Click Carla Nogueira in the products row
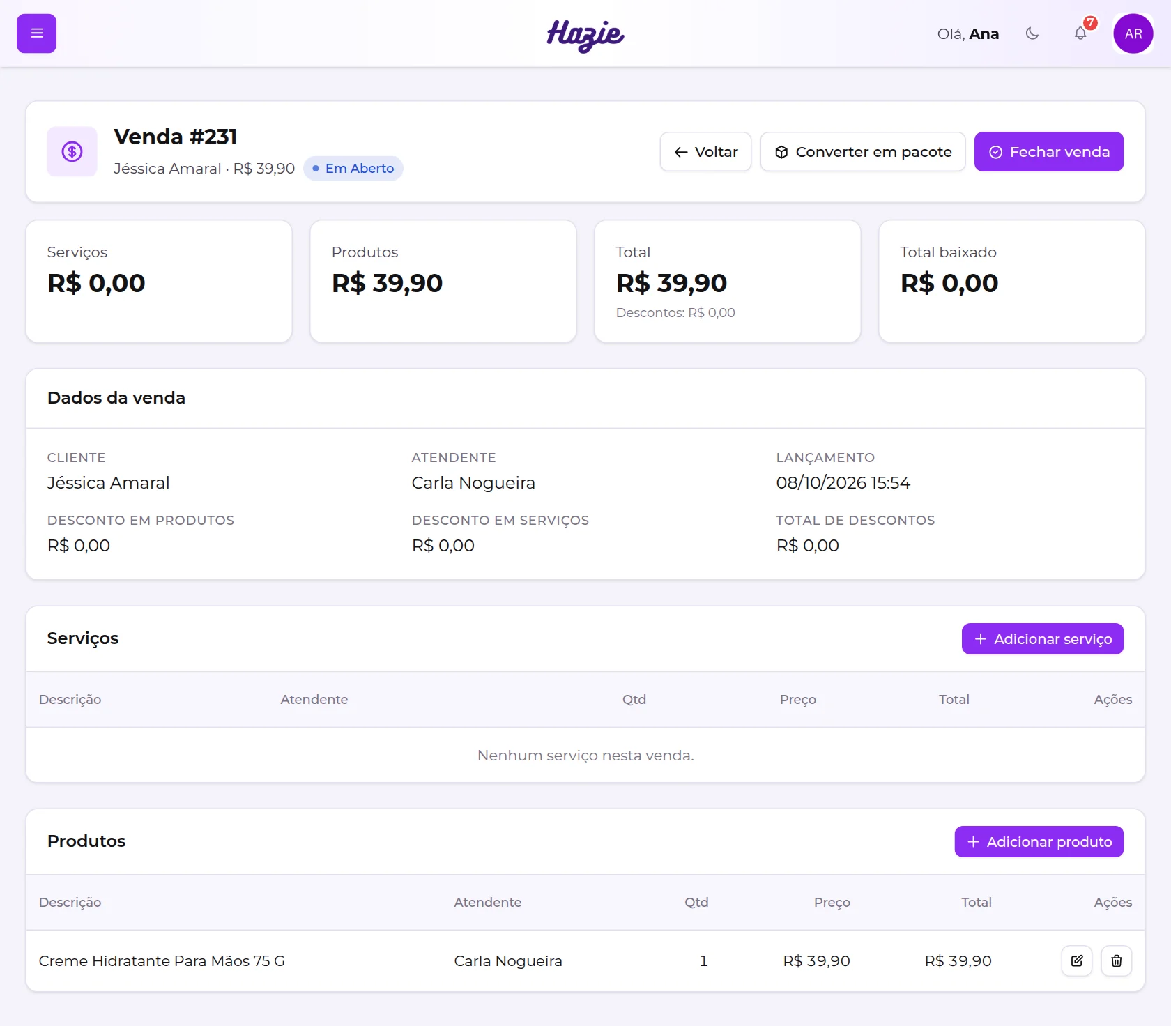1171x1026 pixels. coord(508,961)
